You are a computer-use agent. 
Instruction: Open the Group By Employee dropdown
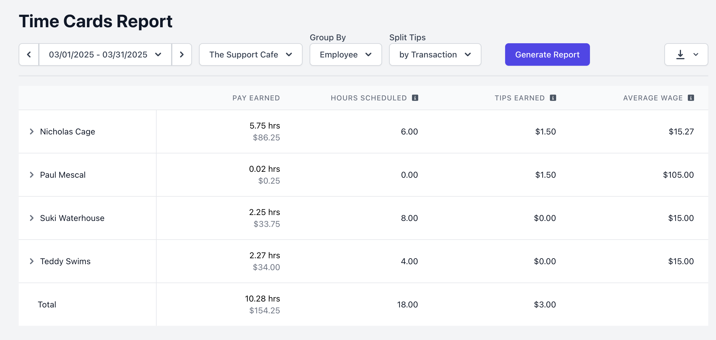pyautogui.click(x=345, y=54)
